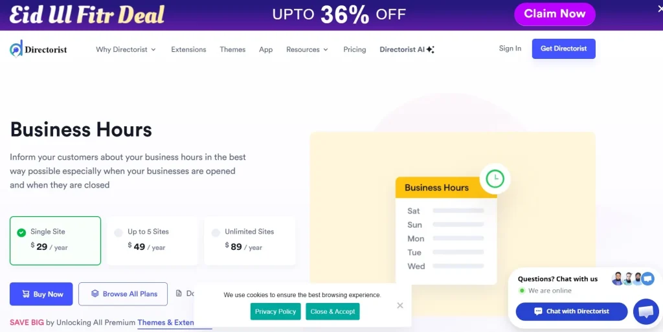Click the Directorist AI sparkle icon
663x332 pixels.
[x=431, y=50]
